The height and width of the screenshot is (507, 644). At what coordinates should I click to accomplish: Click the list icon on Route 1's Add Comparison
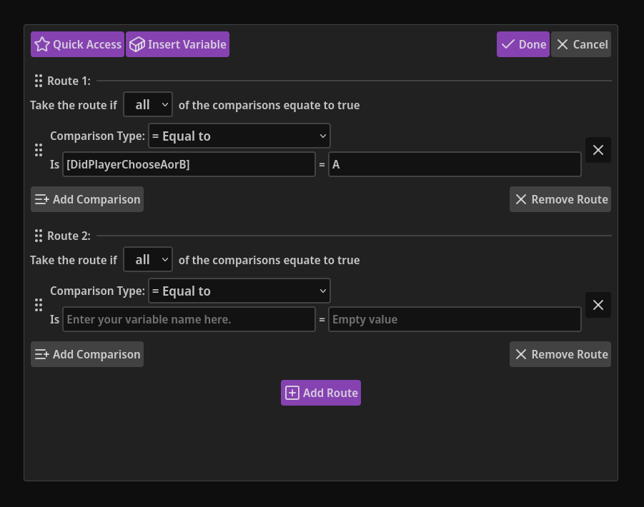click(40, 199)
